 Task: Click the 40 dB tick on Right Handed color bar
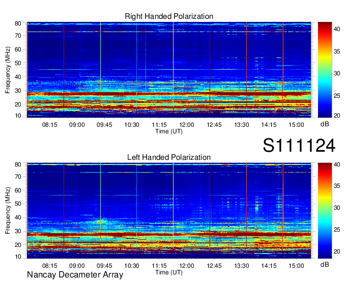tap(337, 29)
